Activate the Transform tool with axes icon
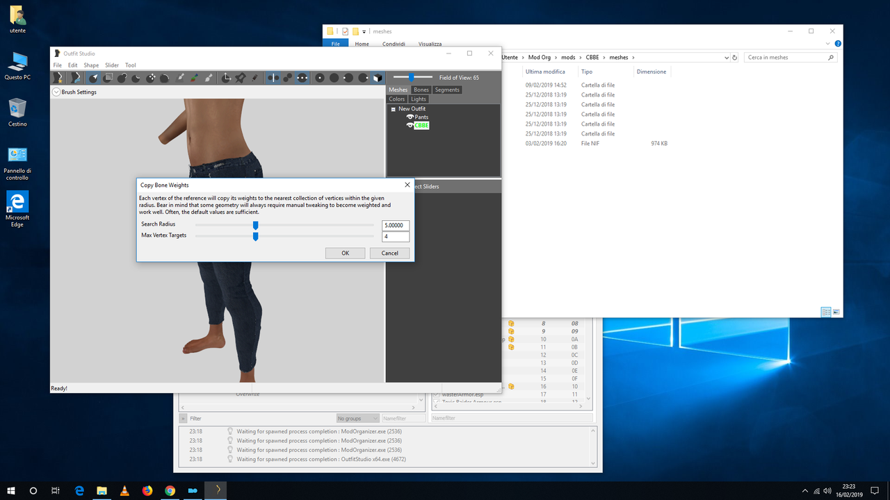Screen dimensions: 890x500 (x=226, y=78)
